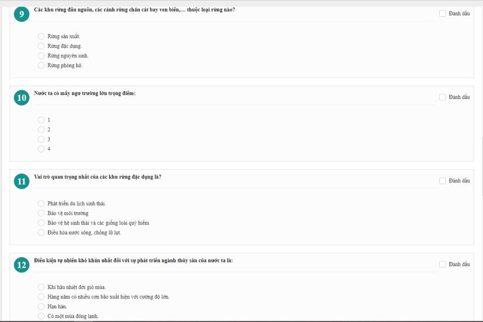Select "Điều hòa nước sông, chống lũ lụt."
The width and height of the screenshot is (483, 322).
41,232
